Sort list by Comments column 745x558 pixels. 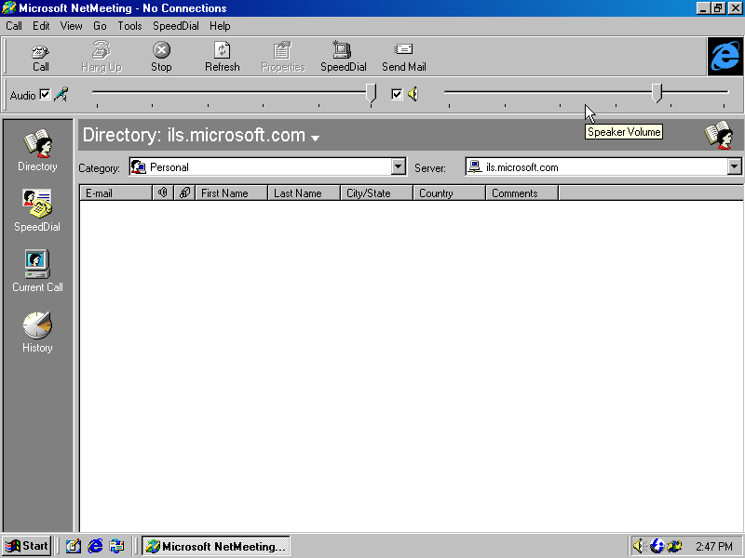(x=522, y=193)
